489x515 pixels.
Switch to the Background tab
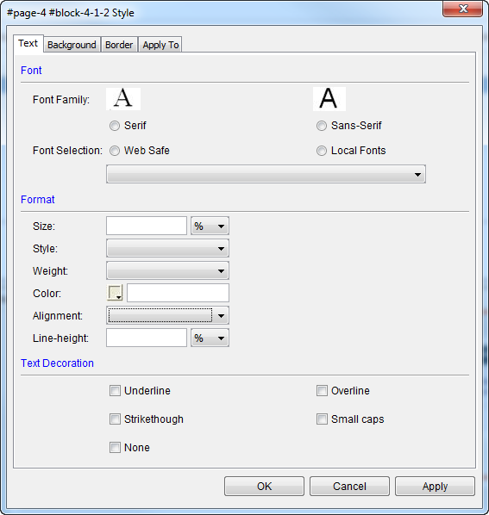(x=72, y=45)
